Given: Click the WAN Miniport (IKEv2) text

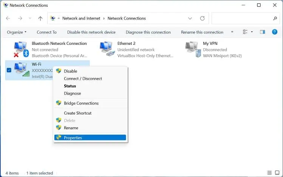Looking at the screenshot, I should 222,56.
